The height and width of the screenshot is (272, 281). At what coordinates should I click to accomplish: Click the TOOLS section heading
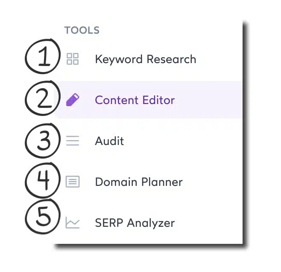click(x=82, y=31)
